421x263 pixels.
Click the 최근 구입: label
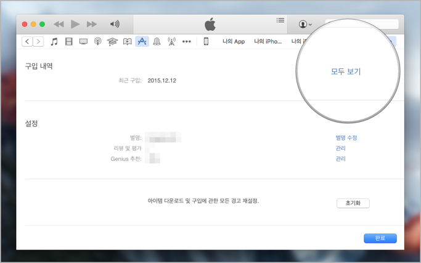click(130, 81)
